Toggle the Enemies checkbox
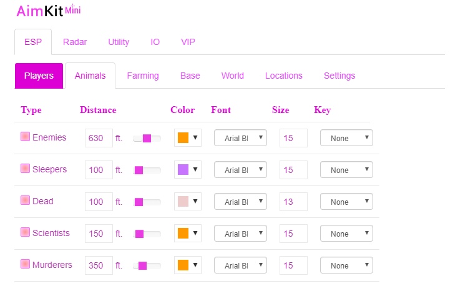The image size is (468, 296). coord(25,137)
